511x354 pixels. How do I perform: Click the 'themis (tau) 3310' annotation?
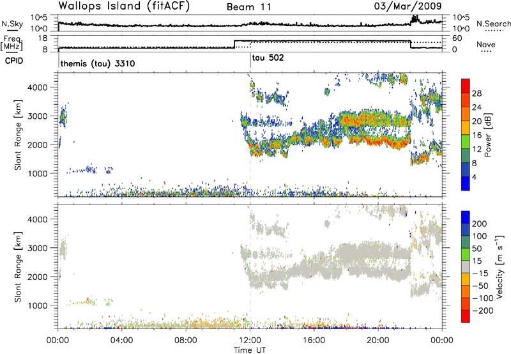[x=98, y=63]
